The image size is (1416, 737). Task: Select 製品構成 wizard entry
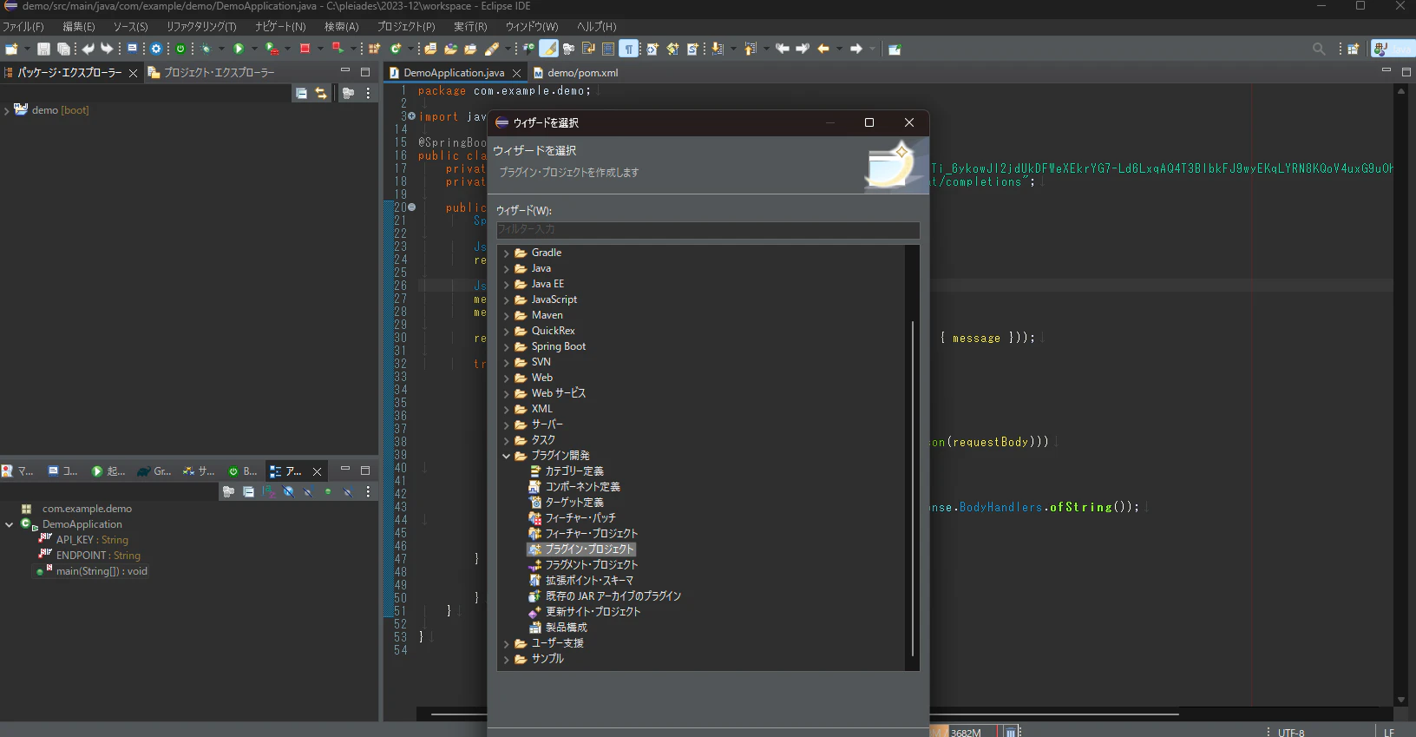(559, 628)
